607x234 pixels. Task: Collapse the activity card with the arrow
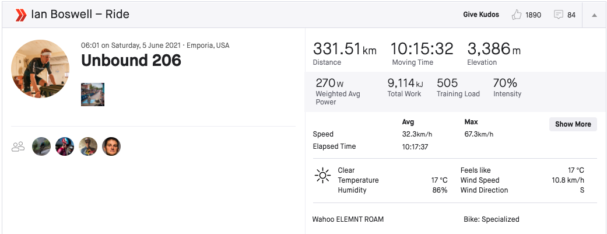(x=594, y=15)
